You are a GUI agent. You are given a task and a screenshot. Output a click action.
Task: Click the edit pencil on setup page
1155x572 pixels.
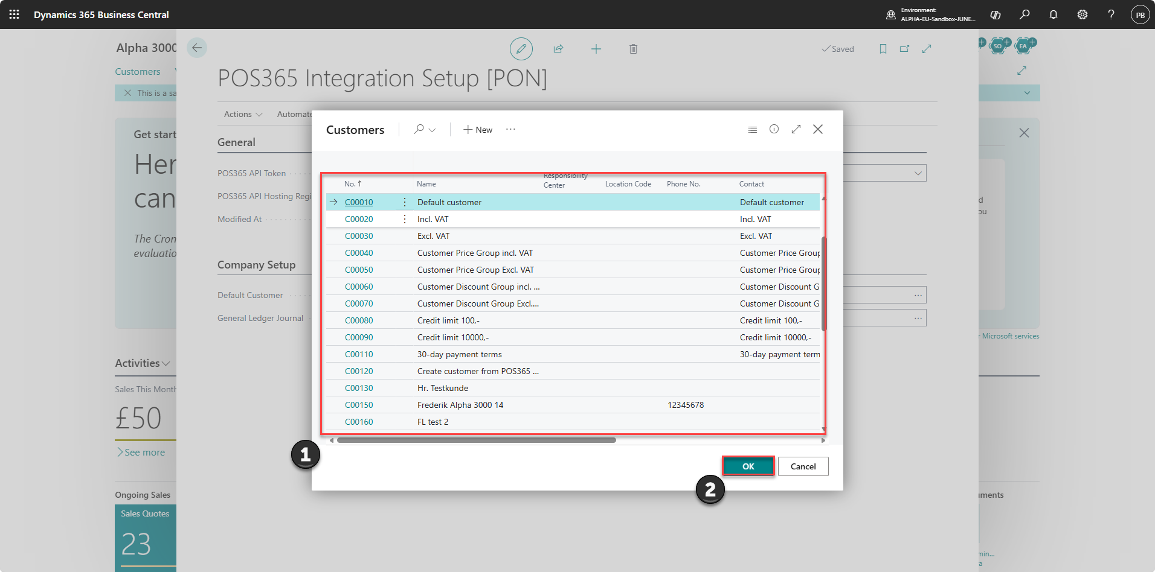521,49
